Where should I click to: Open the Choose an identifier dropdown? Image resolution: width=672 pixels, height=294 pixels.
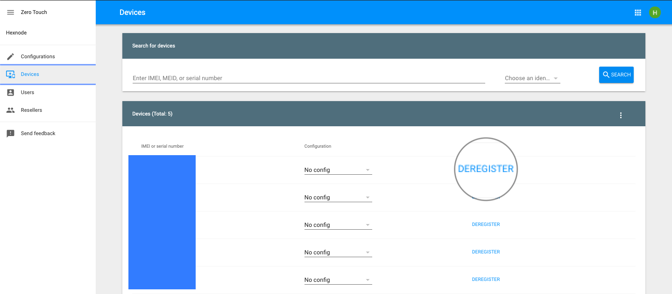(x=532, y=78)
